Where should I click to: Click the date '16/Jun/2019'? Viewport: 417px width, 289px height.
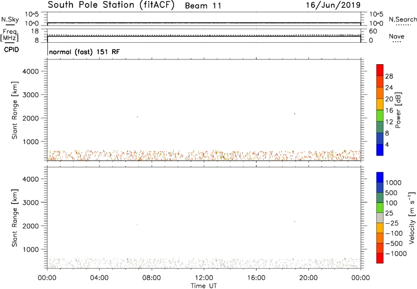333,5
